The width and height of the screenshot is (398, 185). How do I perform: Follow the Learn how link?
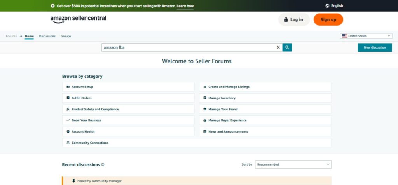[185, 6]
